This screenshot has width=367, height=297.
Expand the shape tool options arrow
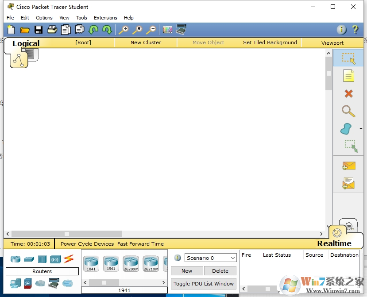pyautogui.click(x=360, y=129)
